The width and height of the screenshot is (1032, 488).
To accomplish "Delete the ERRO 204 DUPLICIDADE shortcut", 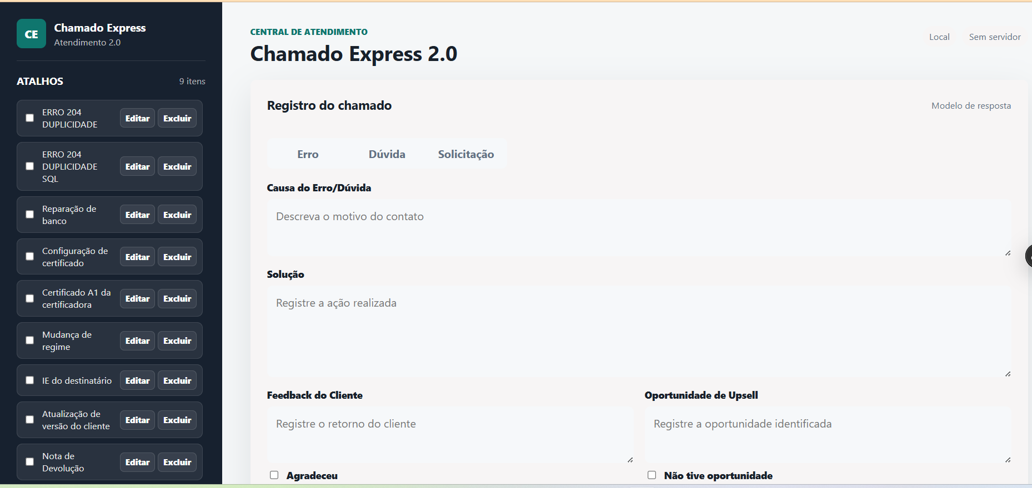I will 177,118.
